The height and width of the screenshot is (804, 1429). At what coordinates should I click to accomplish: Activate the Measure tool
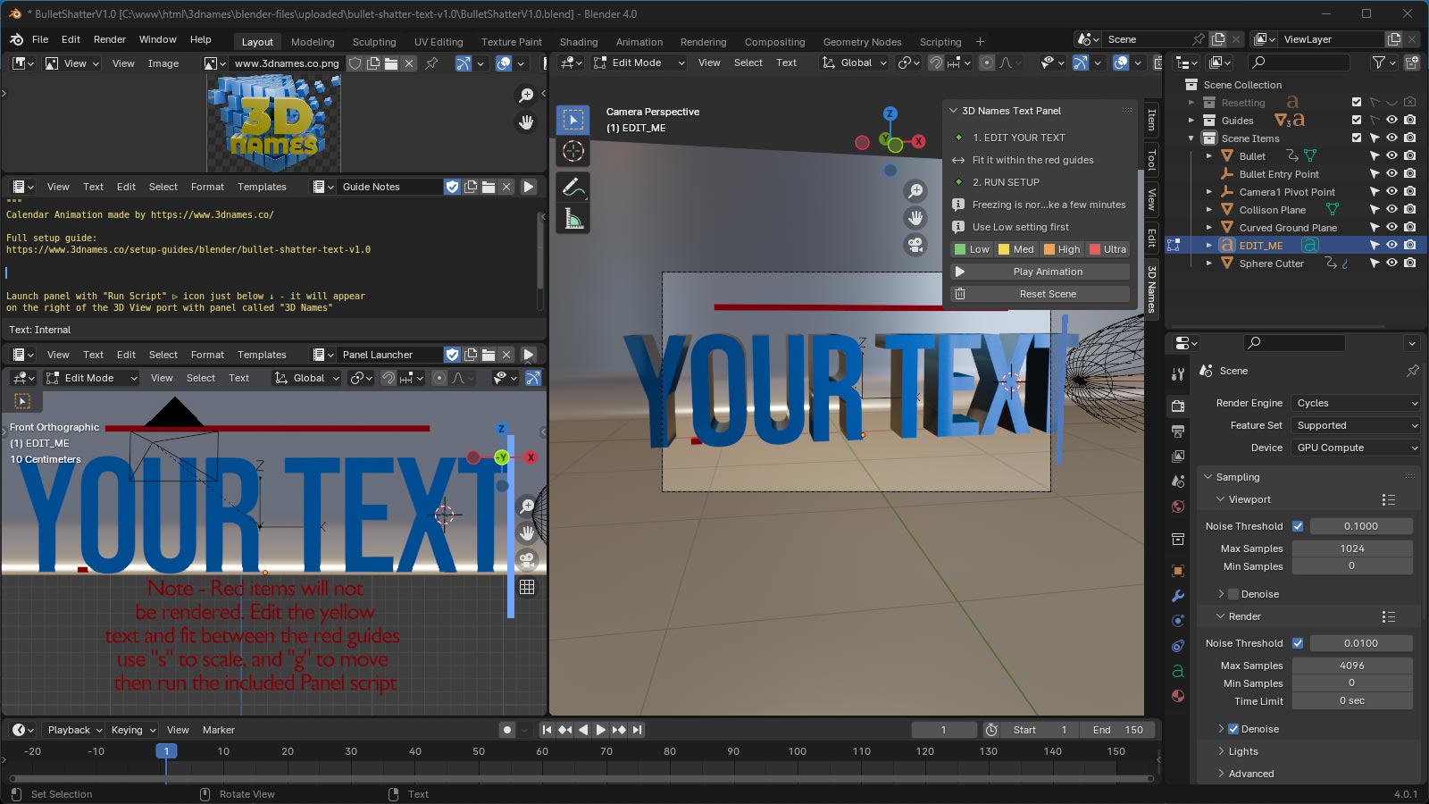tap(572, 217)
